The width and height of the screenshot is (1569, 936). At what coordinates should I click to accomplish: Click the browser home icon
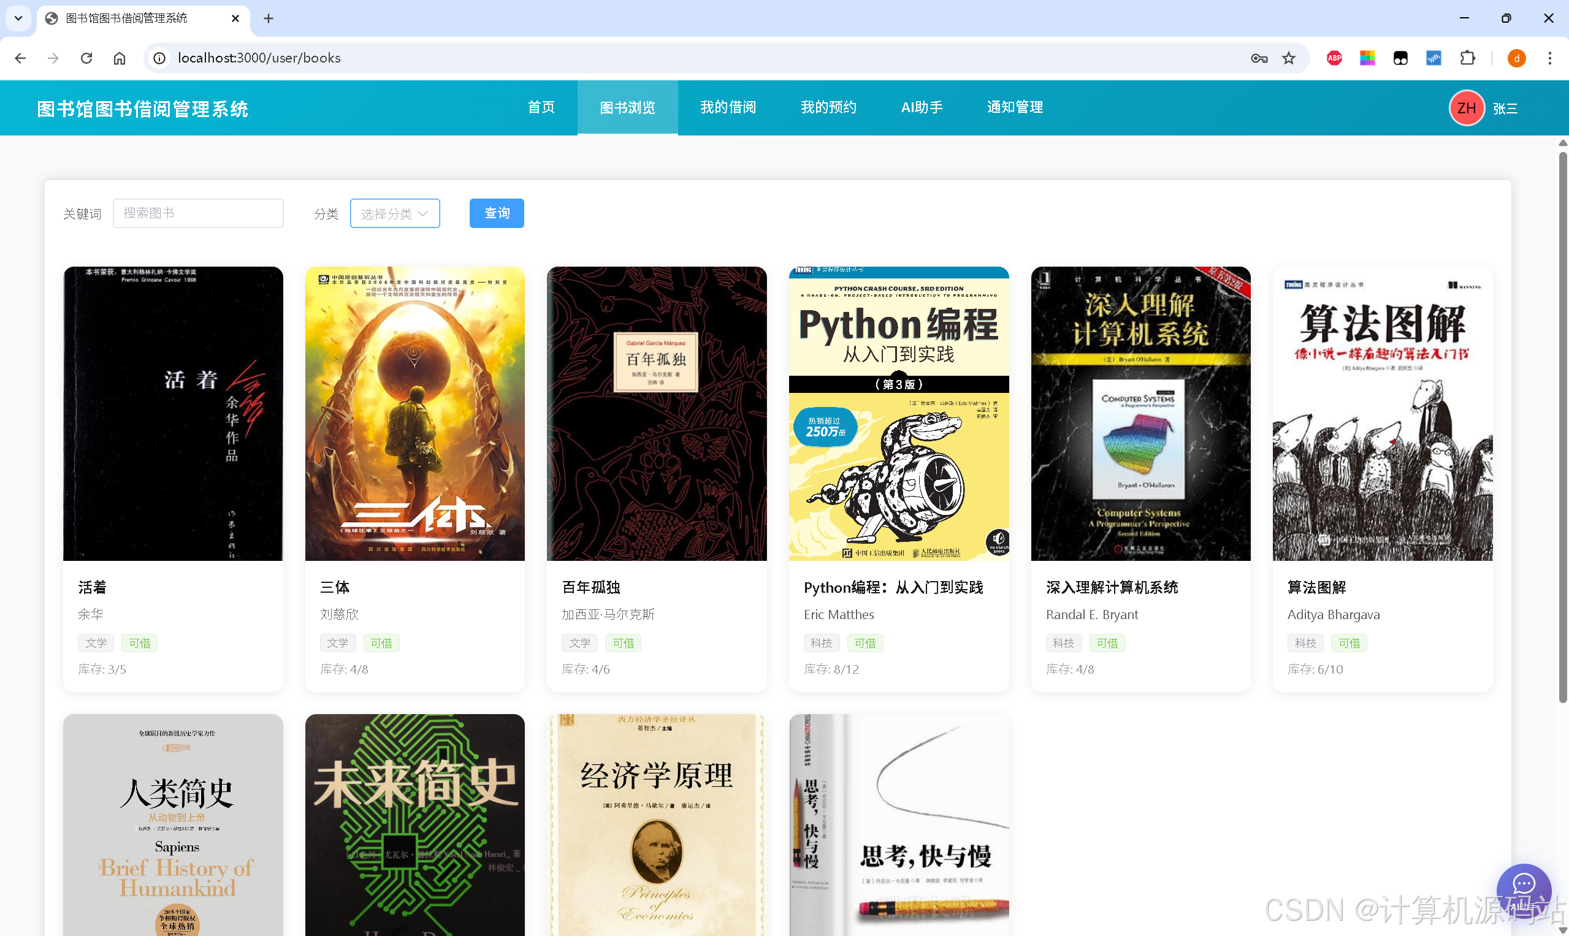click(119, 58)
